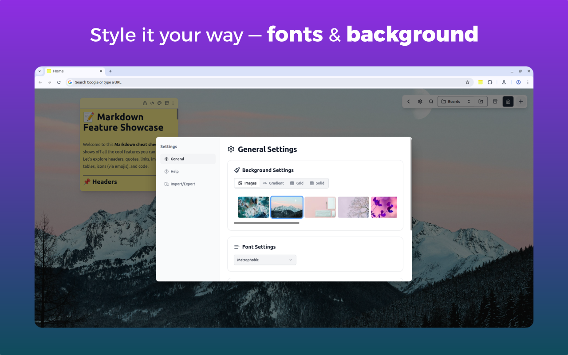Select the Home browser tab

(75, 71)
